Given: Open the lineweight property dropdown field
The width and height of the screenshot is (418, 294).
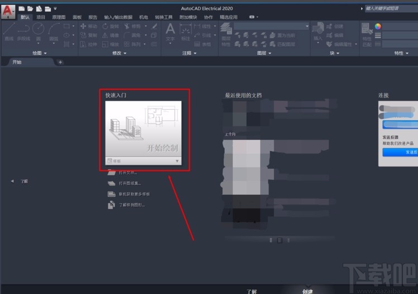Looking at the screenshot, I should (x=400, y=35).
